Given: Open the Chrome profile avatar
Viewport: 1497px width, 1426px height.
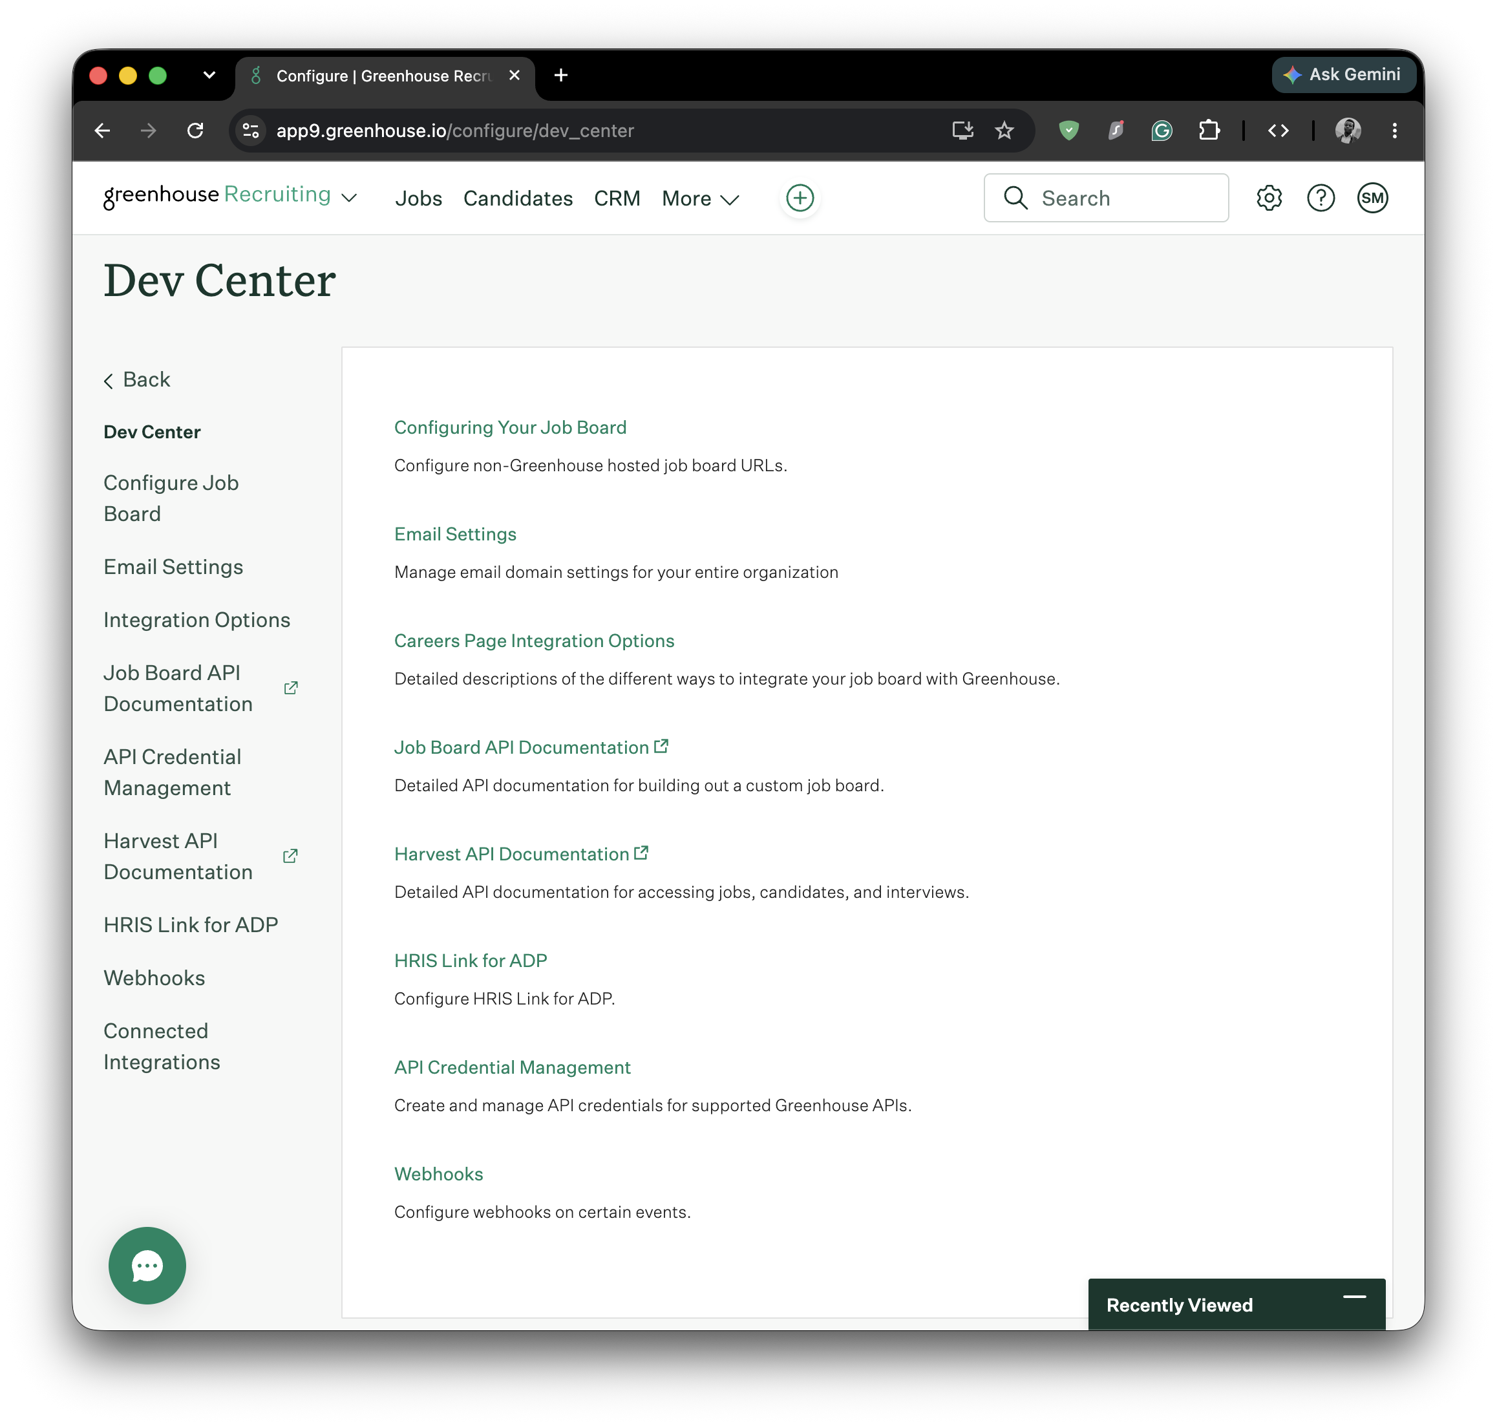Looking at the screenshot, I should (x=1347, y=131).
